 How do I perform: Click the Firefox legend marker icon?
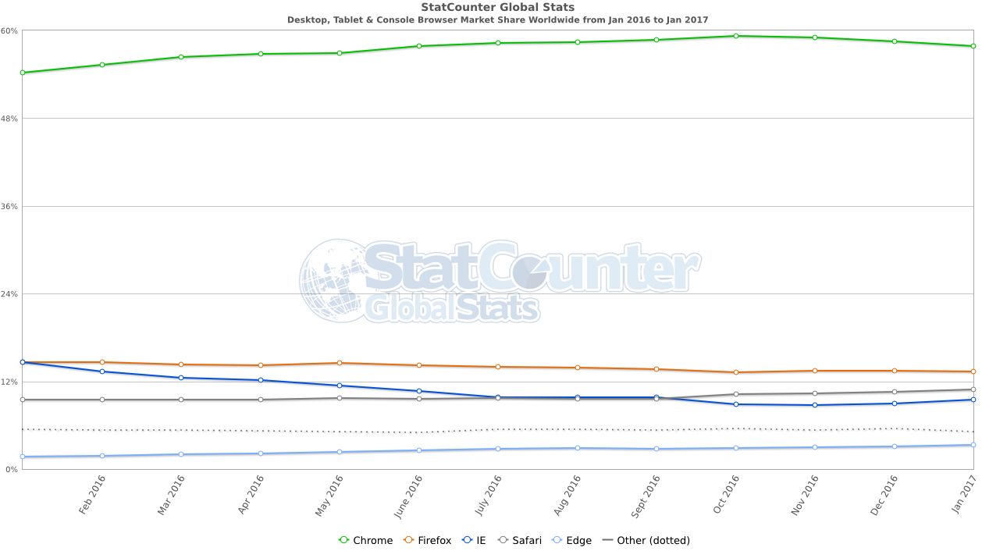coord(408,540)
